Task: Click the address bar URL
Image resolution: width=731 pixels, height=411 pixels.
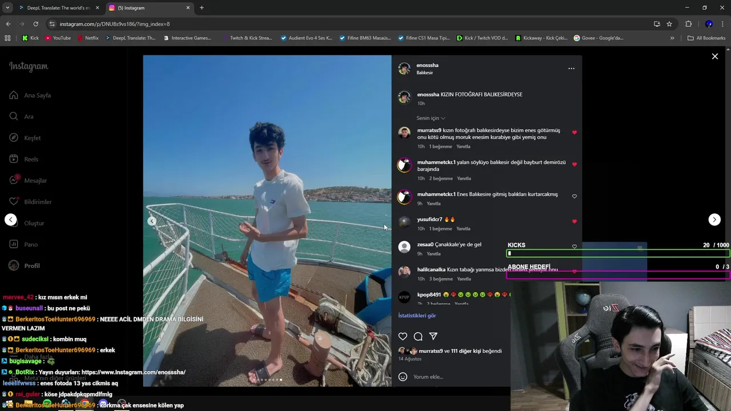Action: [x=115, y=24]
